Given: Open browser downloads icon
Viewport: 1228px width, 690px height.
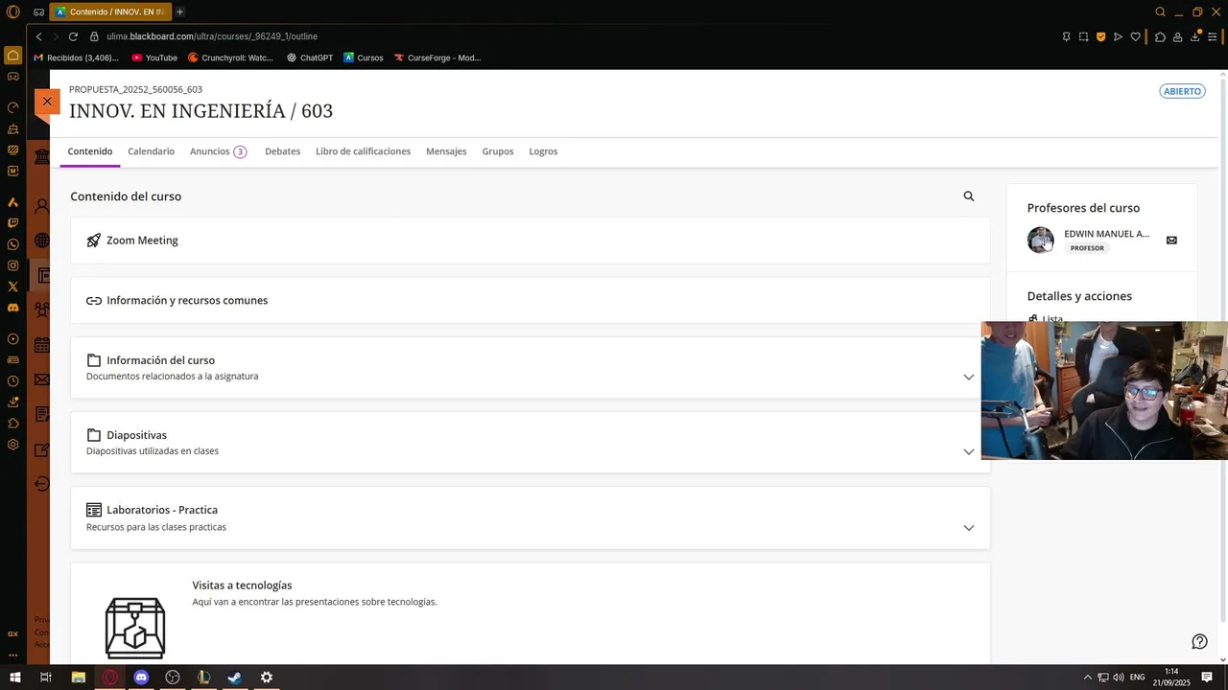Looking at the screenshot, I should pos(1195,36).
